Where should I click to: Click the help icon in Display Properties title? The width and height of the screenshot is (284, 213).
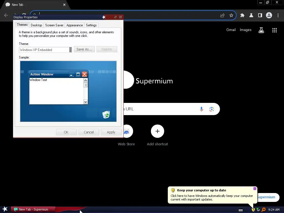tap(115, 17)
